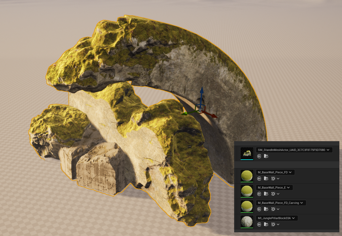Click the MI_JunglePillarBlock03A material sphere thumbnail

coord(247,221)
